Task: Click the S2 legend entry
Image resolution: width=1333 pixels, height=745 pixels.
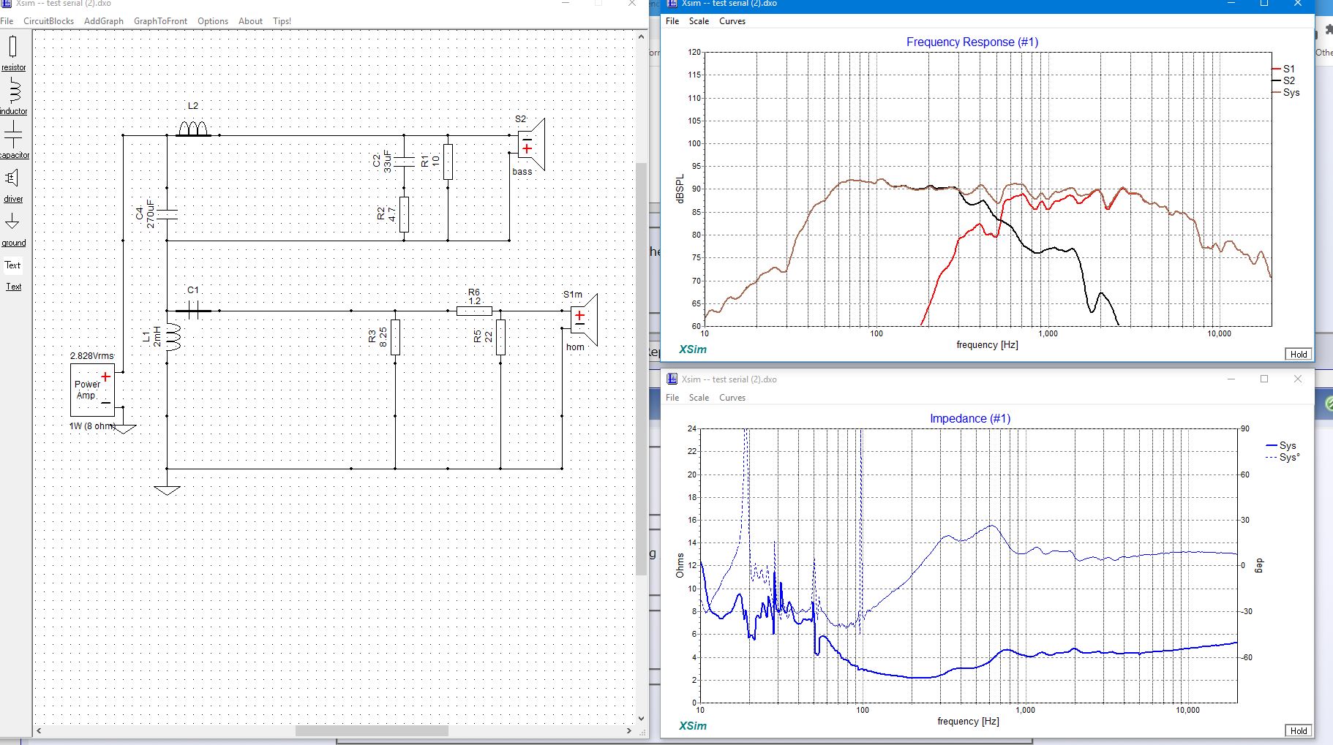Action: click(x=1283, y=80)
